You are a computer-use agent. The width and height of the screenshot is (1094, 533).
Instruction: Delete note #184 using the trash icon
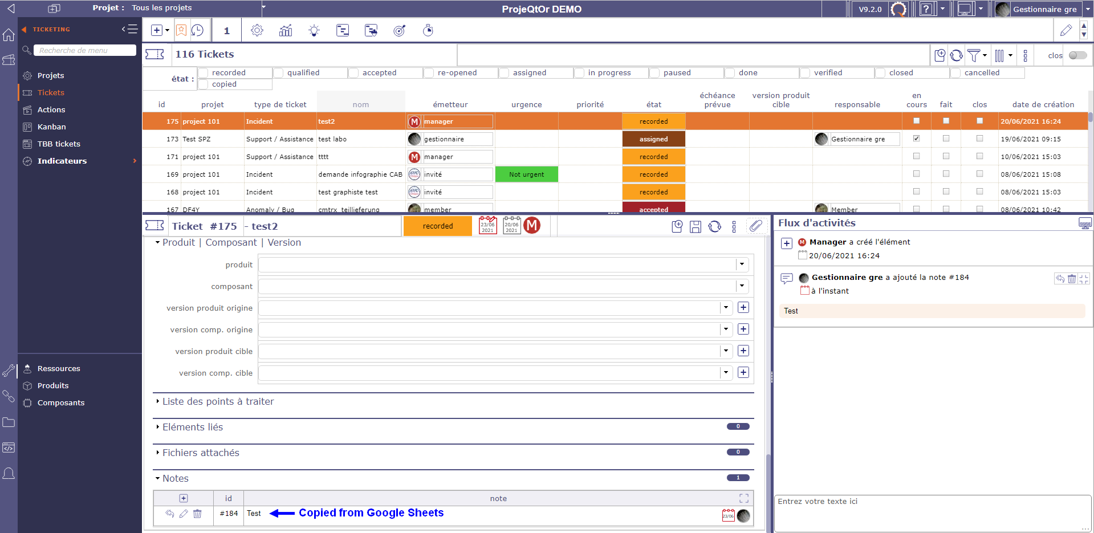(197, 514)
